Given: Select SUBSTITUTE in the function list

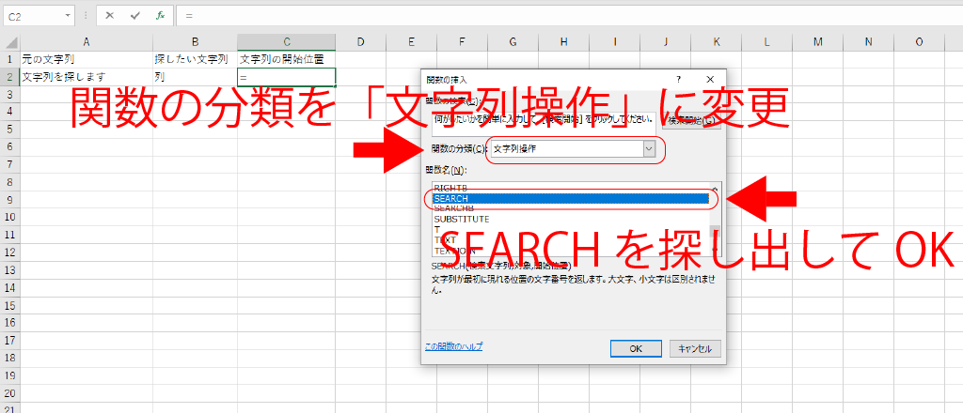Looking at the screenshot, I should (461, 219).
